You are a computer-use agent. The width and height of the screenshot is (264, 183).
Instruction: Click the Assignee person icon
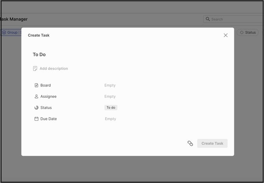(x=36, y=96)
